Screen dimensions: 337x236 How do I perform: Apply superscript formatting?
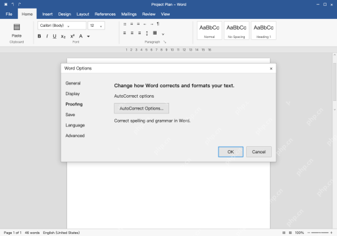72,36
